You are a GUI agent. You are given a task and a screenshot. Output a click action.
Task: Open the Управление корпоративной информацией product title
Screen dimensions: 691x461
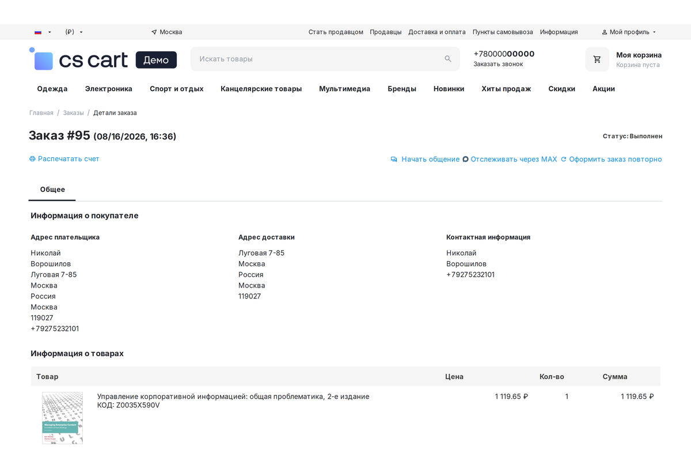pos(233,396)
